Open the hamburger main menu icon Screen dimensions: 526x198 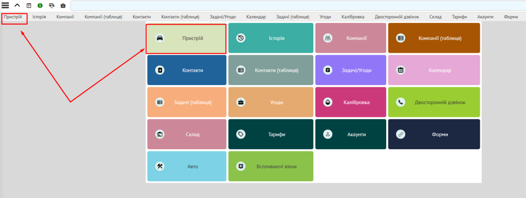point(5,5)
